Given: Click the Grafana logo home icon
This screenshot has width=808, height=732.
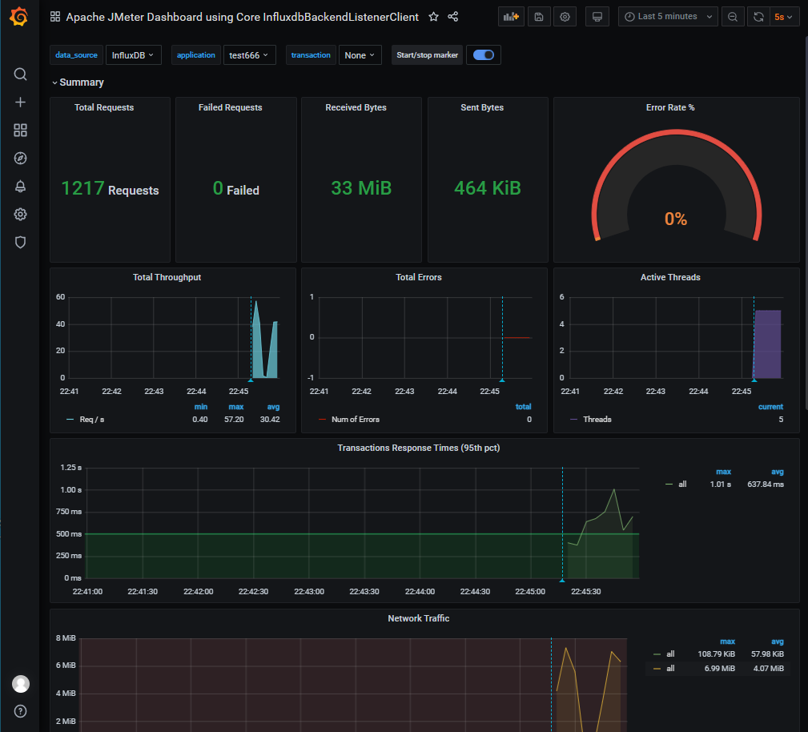Looking at the screenshot, I should pos(19,17).
